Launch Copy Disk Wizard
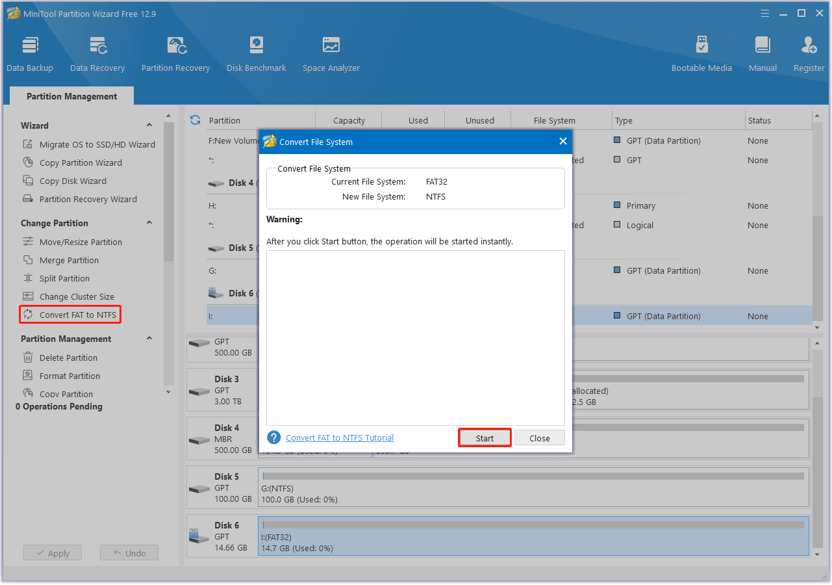The width and height of the screenshot is (832, 585). pyautogui.click(x=64, y=181)
